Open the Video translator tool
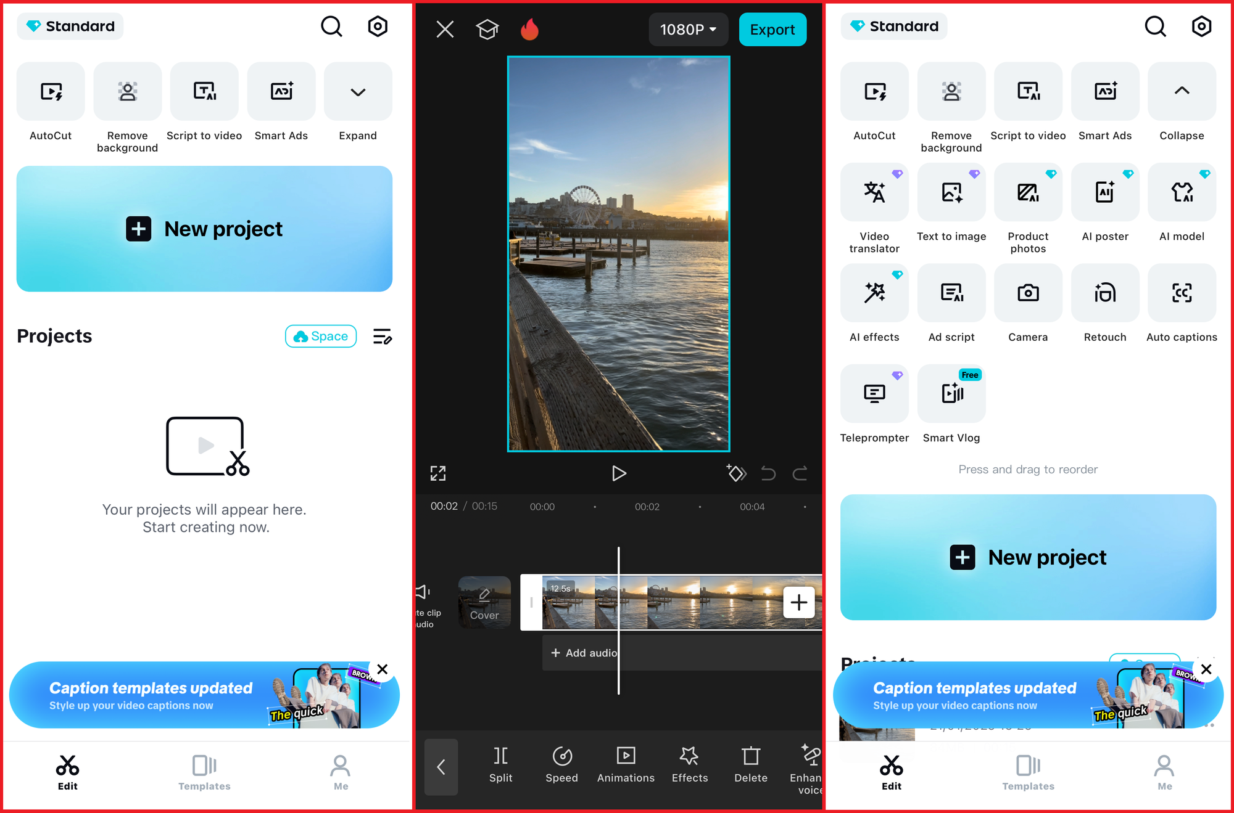1234x813 pixels. 874,192
